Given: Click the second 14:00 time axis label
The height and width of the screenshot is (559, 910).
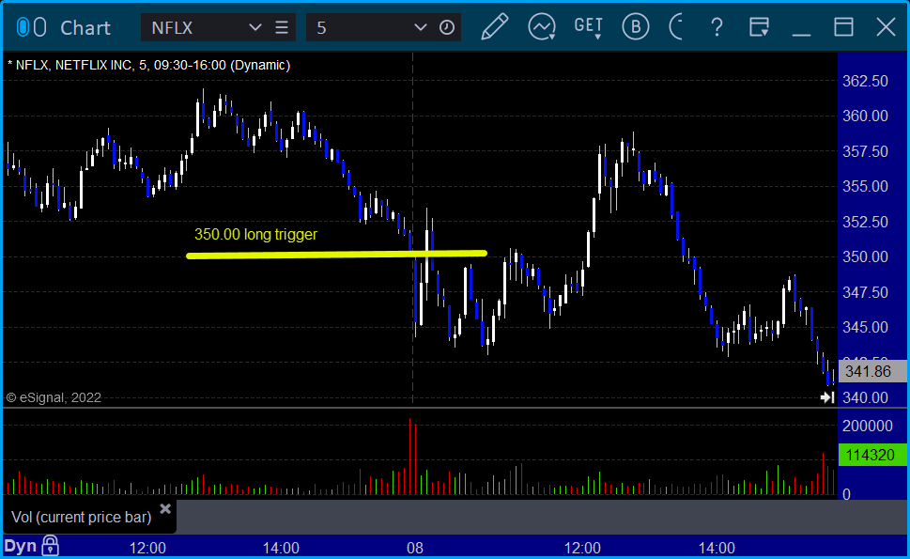Looking at the screenshot, I should tap(717, 548).
